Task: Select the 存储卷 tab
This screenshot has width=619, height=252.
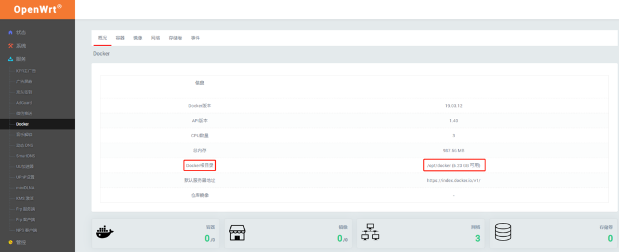Action: tap(175, 38)
